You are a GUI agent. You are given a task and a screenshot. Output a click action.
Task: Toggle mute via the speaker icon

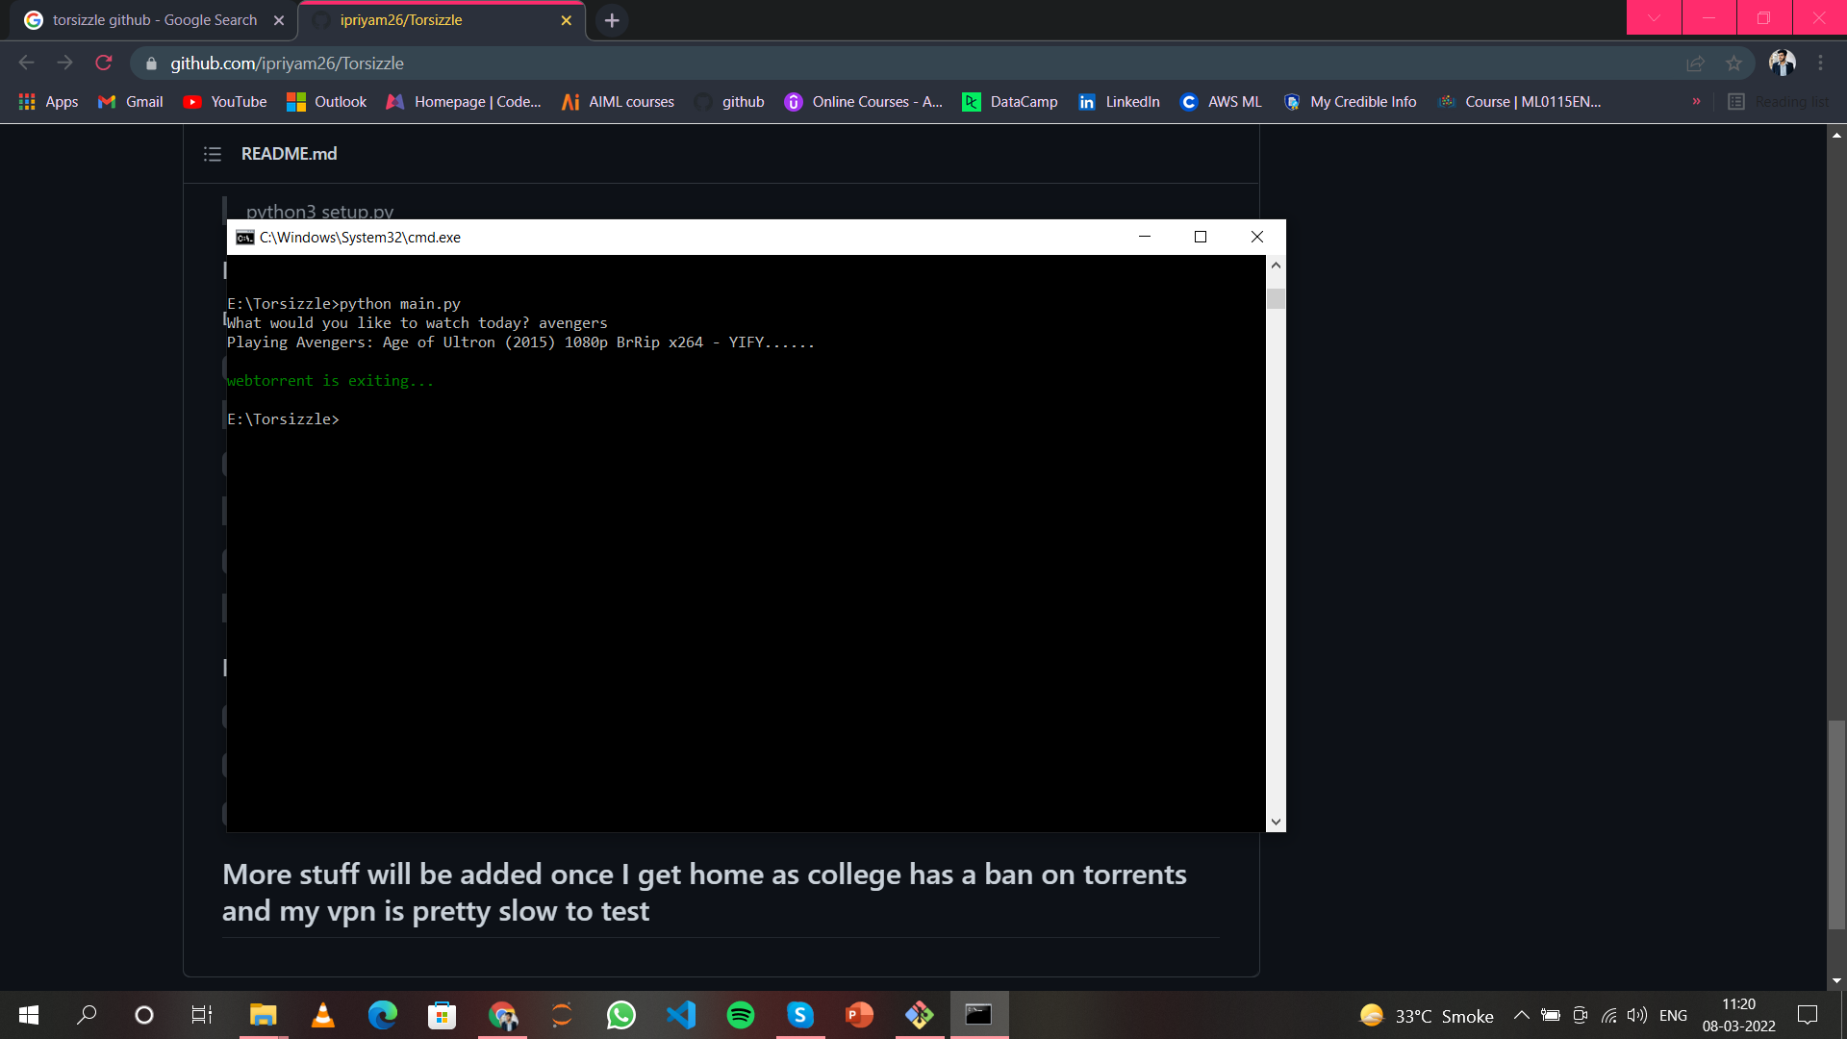coord(1637,1015)
